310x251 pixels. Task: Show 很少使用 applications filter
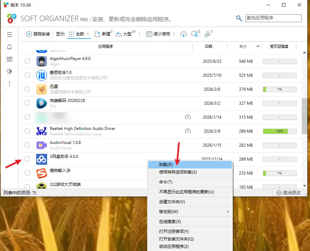[158, 34]
